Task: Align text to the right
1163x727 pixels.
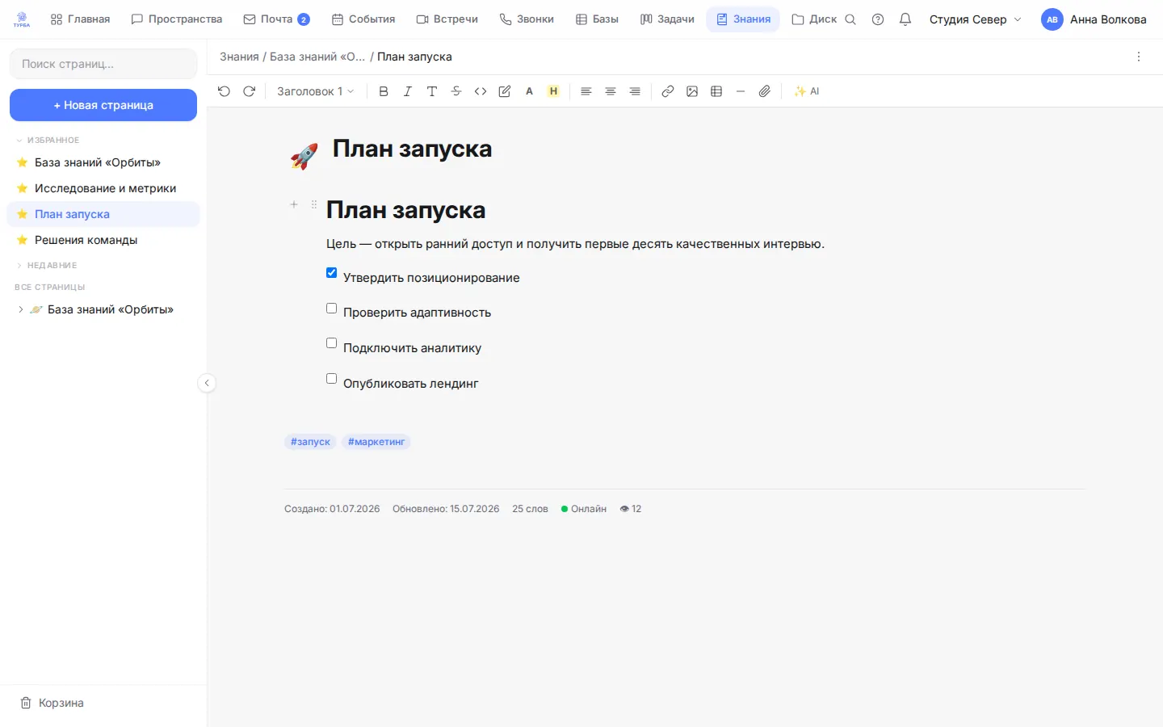Action: pyautogui.click(x=635, y=91)
